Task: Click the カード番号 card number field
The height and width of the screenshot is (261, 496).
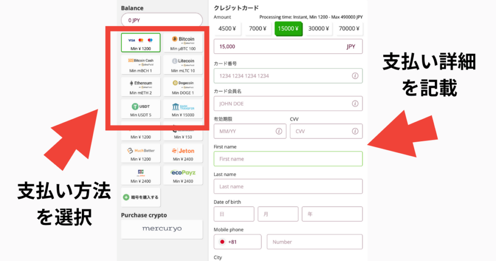Action: pos(288,76)
